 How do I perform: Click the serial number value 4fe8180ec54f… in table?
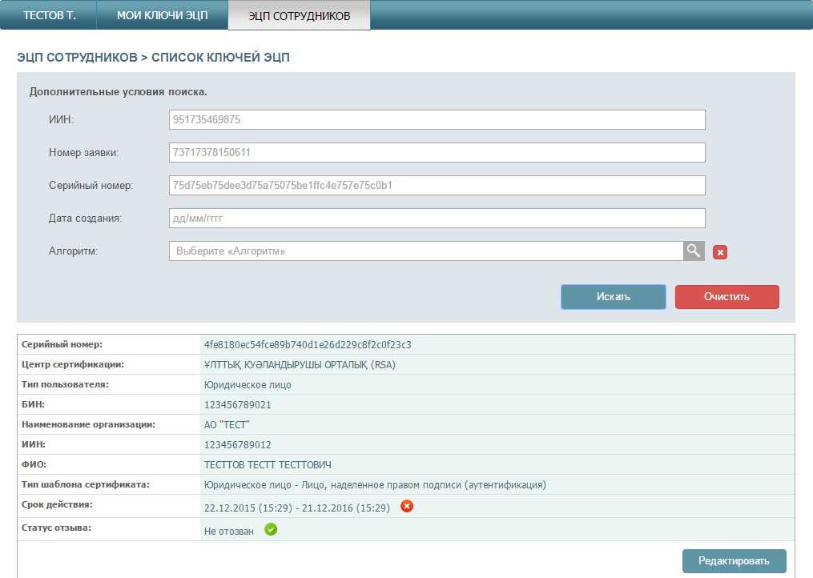pyautogui.click(x=308, y=345)
